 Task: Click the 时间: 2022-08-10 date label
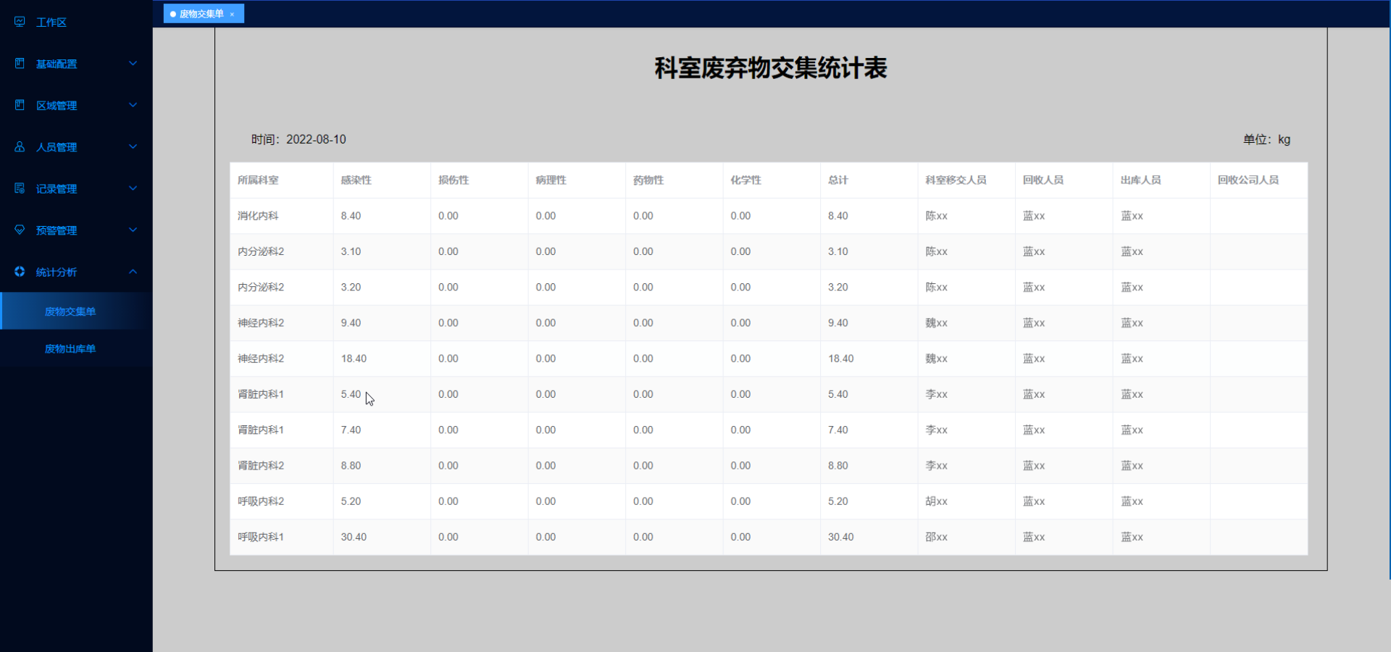(x=298, y=139)
